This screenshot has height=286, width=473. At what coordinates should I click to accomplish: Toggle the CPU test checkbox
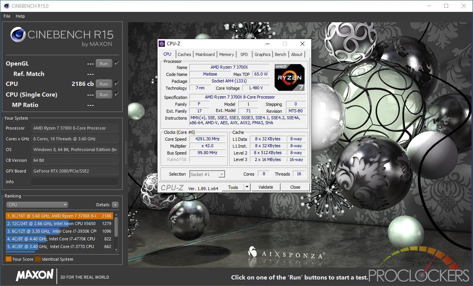tap(117, 83)
